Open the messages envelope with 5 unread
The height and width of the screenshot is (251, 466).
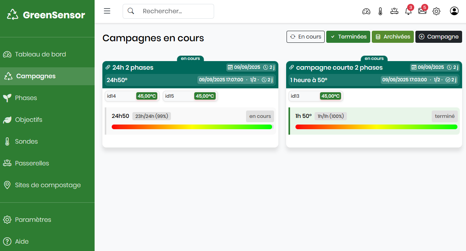(422, 11)
